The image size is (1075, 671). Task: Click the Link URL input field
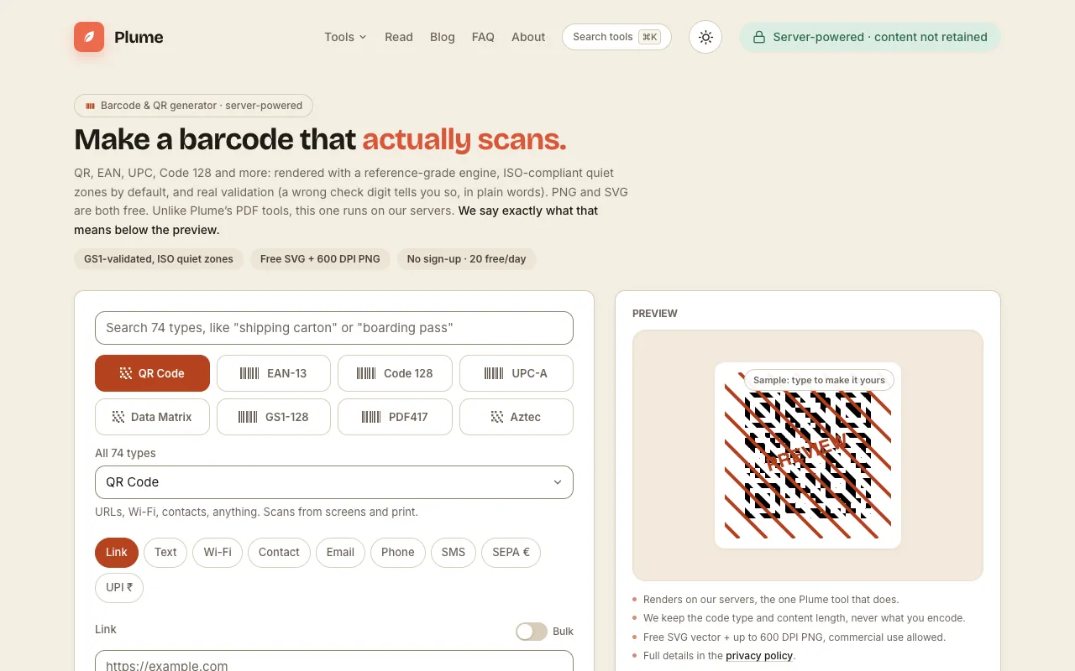[x=334, y=661]
